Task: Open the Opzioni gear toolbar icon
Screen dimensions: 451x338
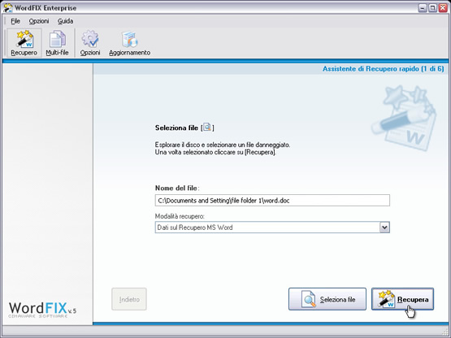Action: [90, 43]
